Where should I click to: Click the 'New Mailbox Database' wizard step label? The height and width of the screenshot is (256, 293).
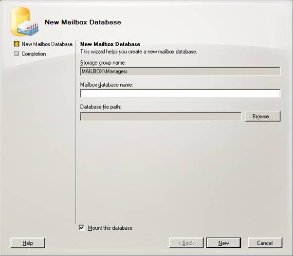click(47, 44)
